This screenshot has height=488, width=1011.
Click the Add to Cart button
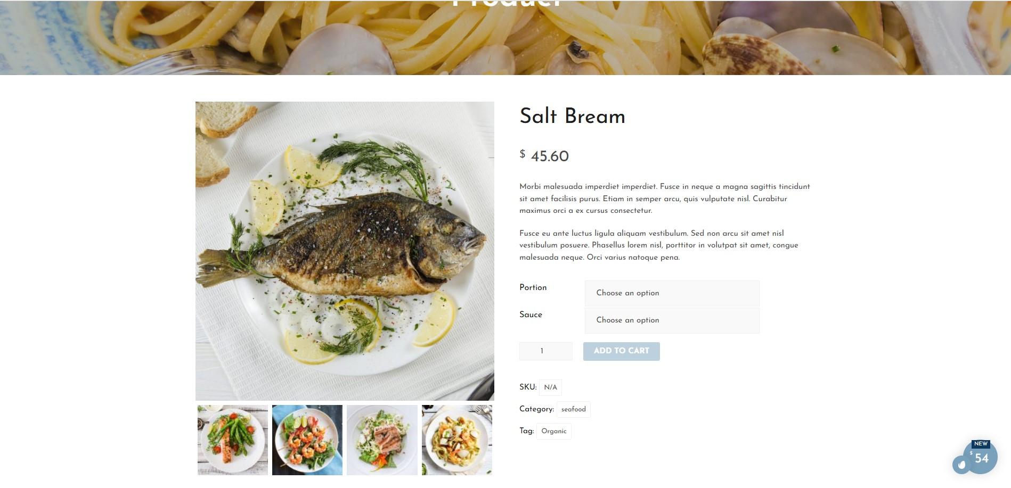pyautogui.click(x=621, y=351)
